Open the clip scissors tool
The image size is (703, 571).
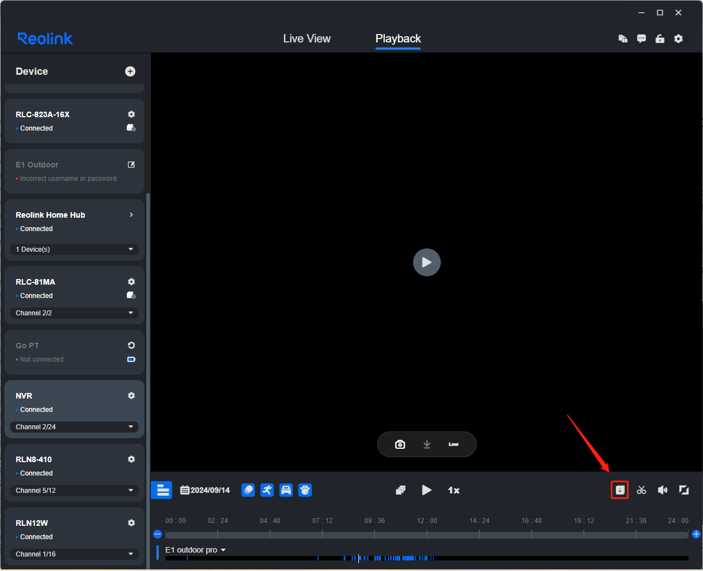(x=642, y=490)
